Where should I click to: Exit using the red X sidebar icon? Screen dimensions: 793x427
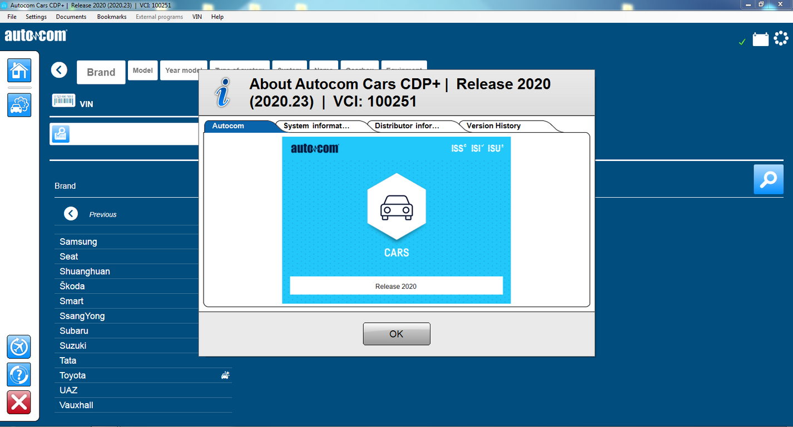[18, 403]
